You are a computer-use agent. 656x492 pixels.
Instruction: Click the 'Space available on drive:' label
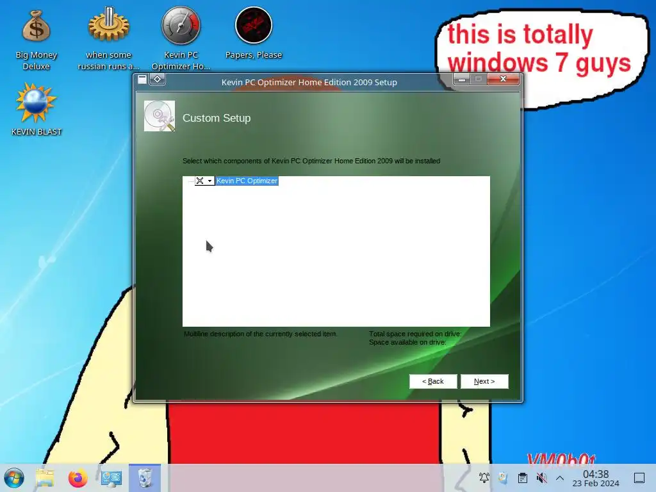(x=407, y=342)
